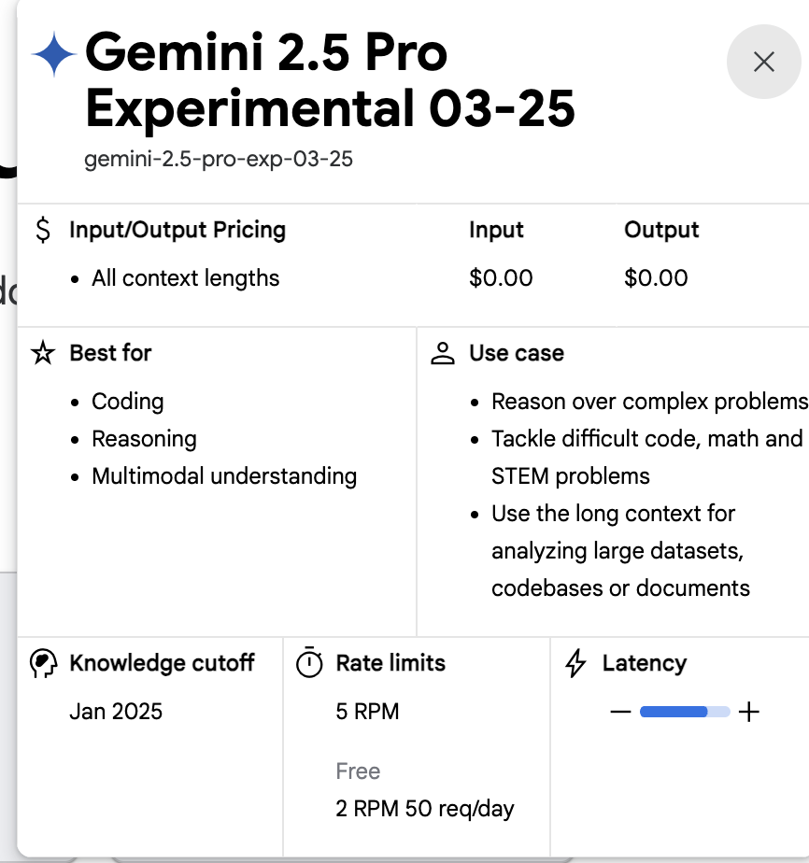
Task: Click the Jan 2025 knowledge cutoff value
Action: (116, 712)
